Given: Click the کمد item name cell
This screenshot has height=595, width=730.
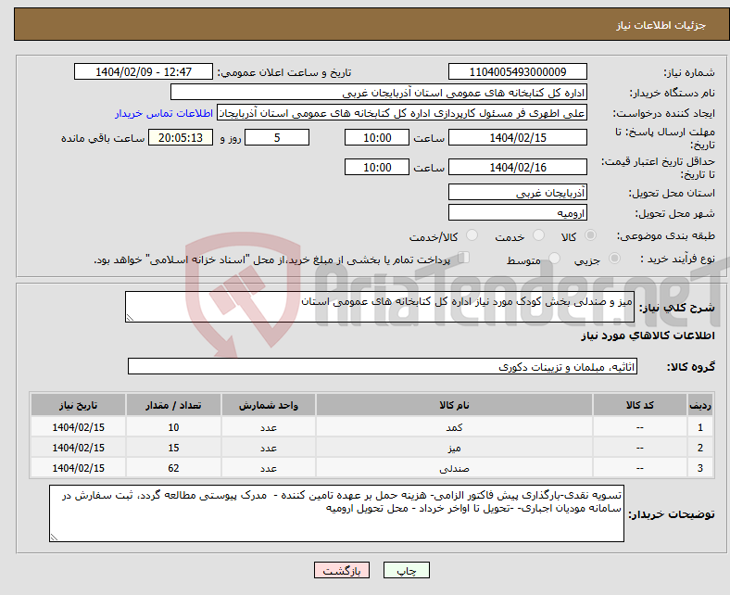Looking at the screenshot, I should coord(454,427).
